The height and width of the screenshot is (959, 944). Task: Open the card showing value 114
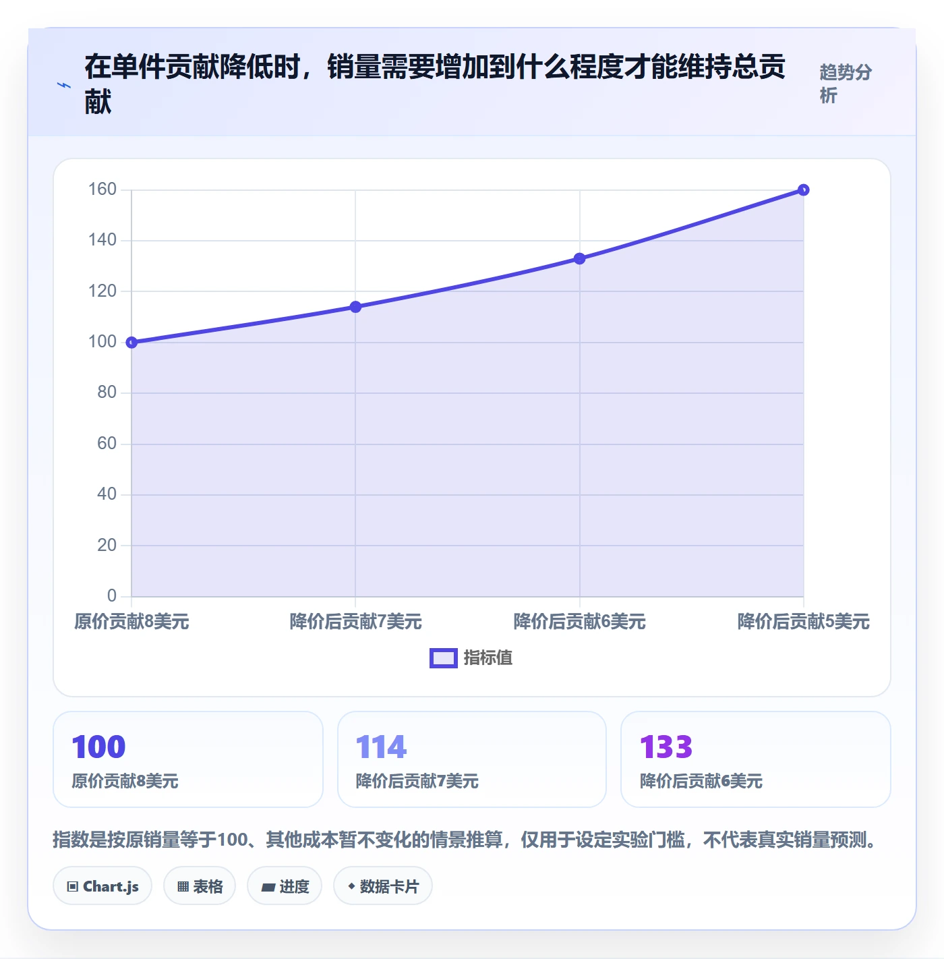pos(472,759)
